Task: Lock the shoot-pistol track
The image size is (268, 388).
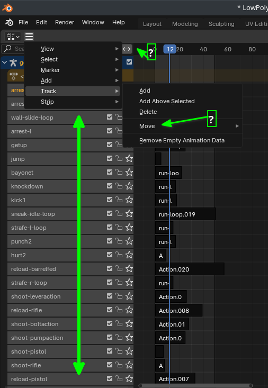Action: (119, 351)
